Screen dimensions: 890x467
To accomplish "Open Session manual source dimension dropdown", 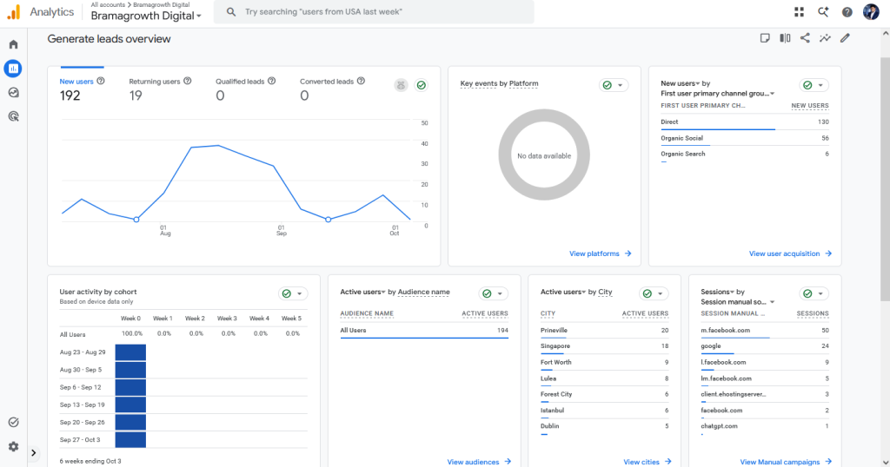I will pos(737,302).
